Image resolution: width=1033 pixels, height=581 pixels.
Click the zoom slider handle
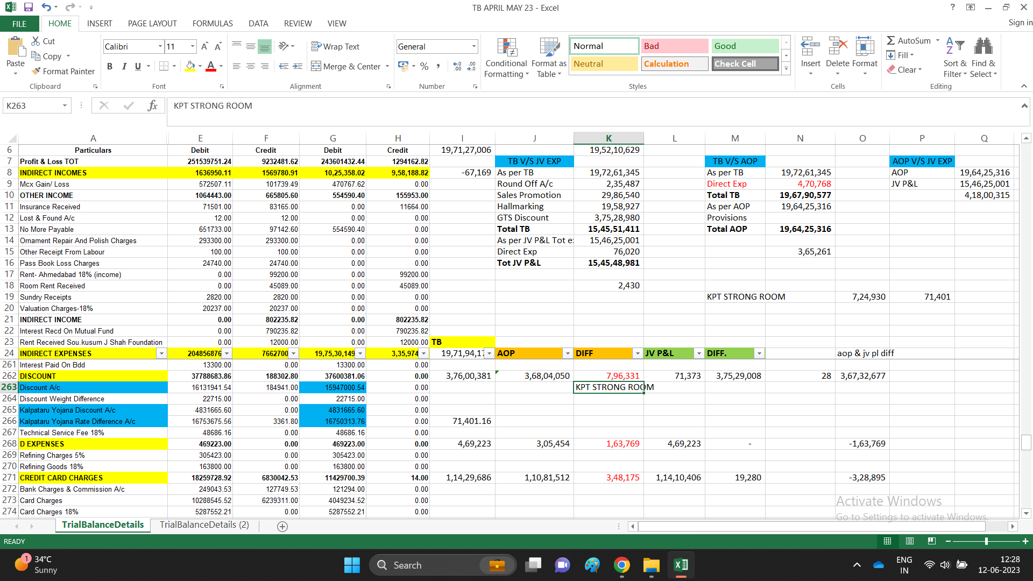986,541
